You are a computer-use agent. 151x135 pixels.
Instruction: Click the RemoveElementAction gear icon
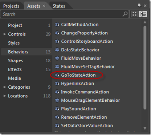pyautogui.click(x=57, y=117)
